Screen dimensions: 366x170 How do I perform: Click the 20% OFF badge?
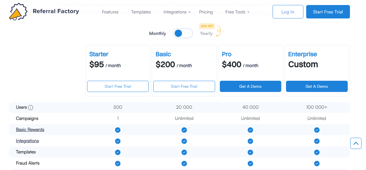(207, 26)
